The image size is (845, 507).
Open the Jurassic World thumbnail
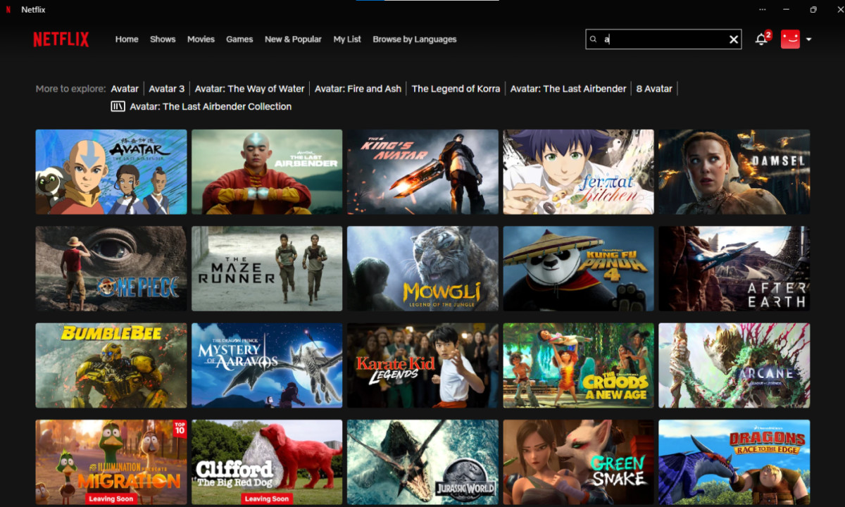(423, 462)
